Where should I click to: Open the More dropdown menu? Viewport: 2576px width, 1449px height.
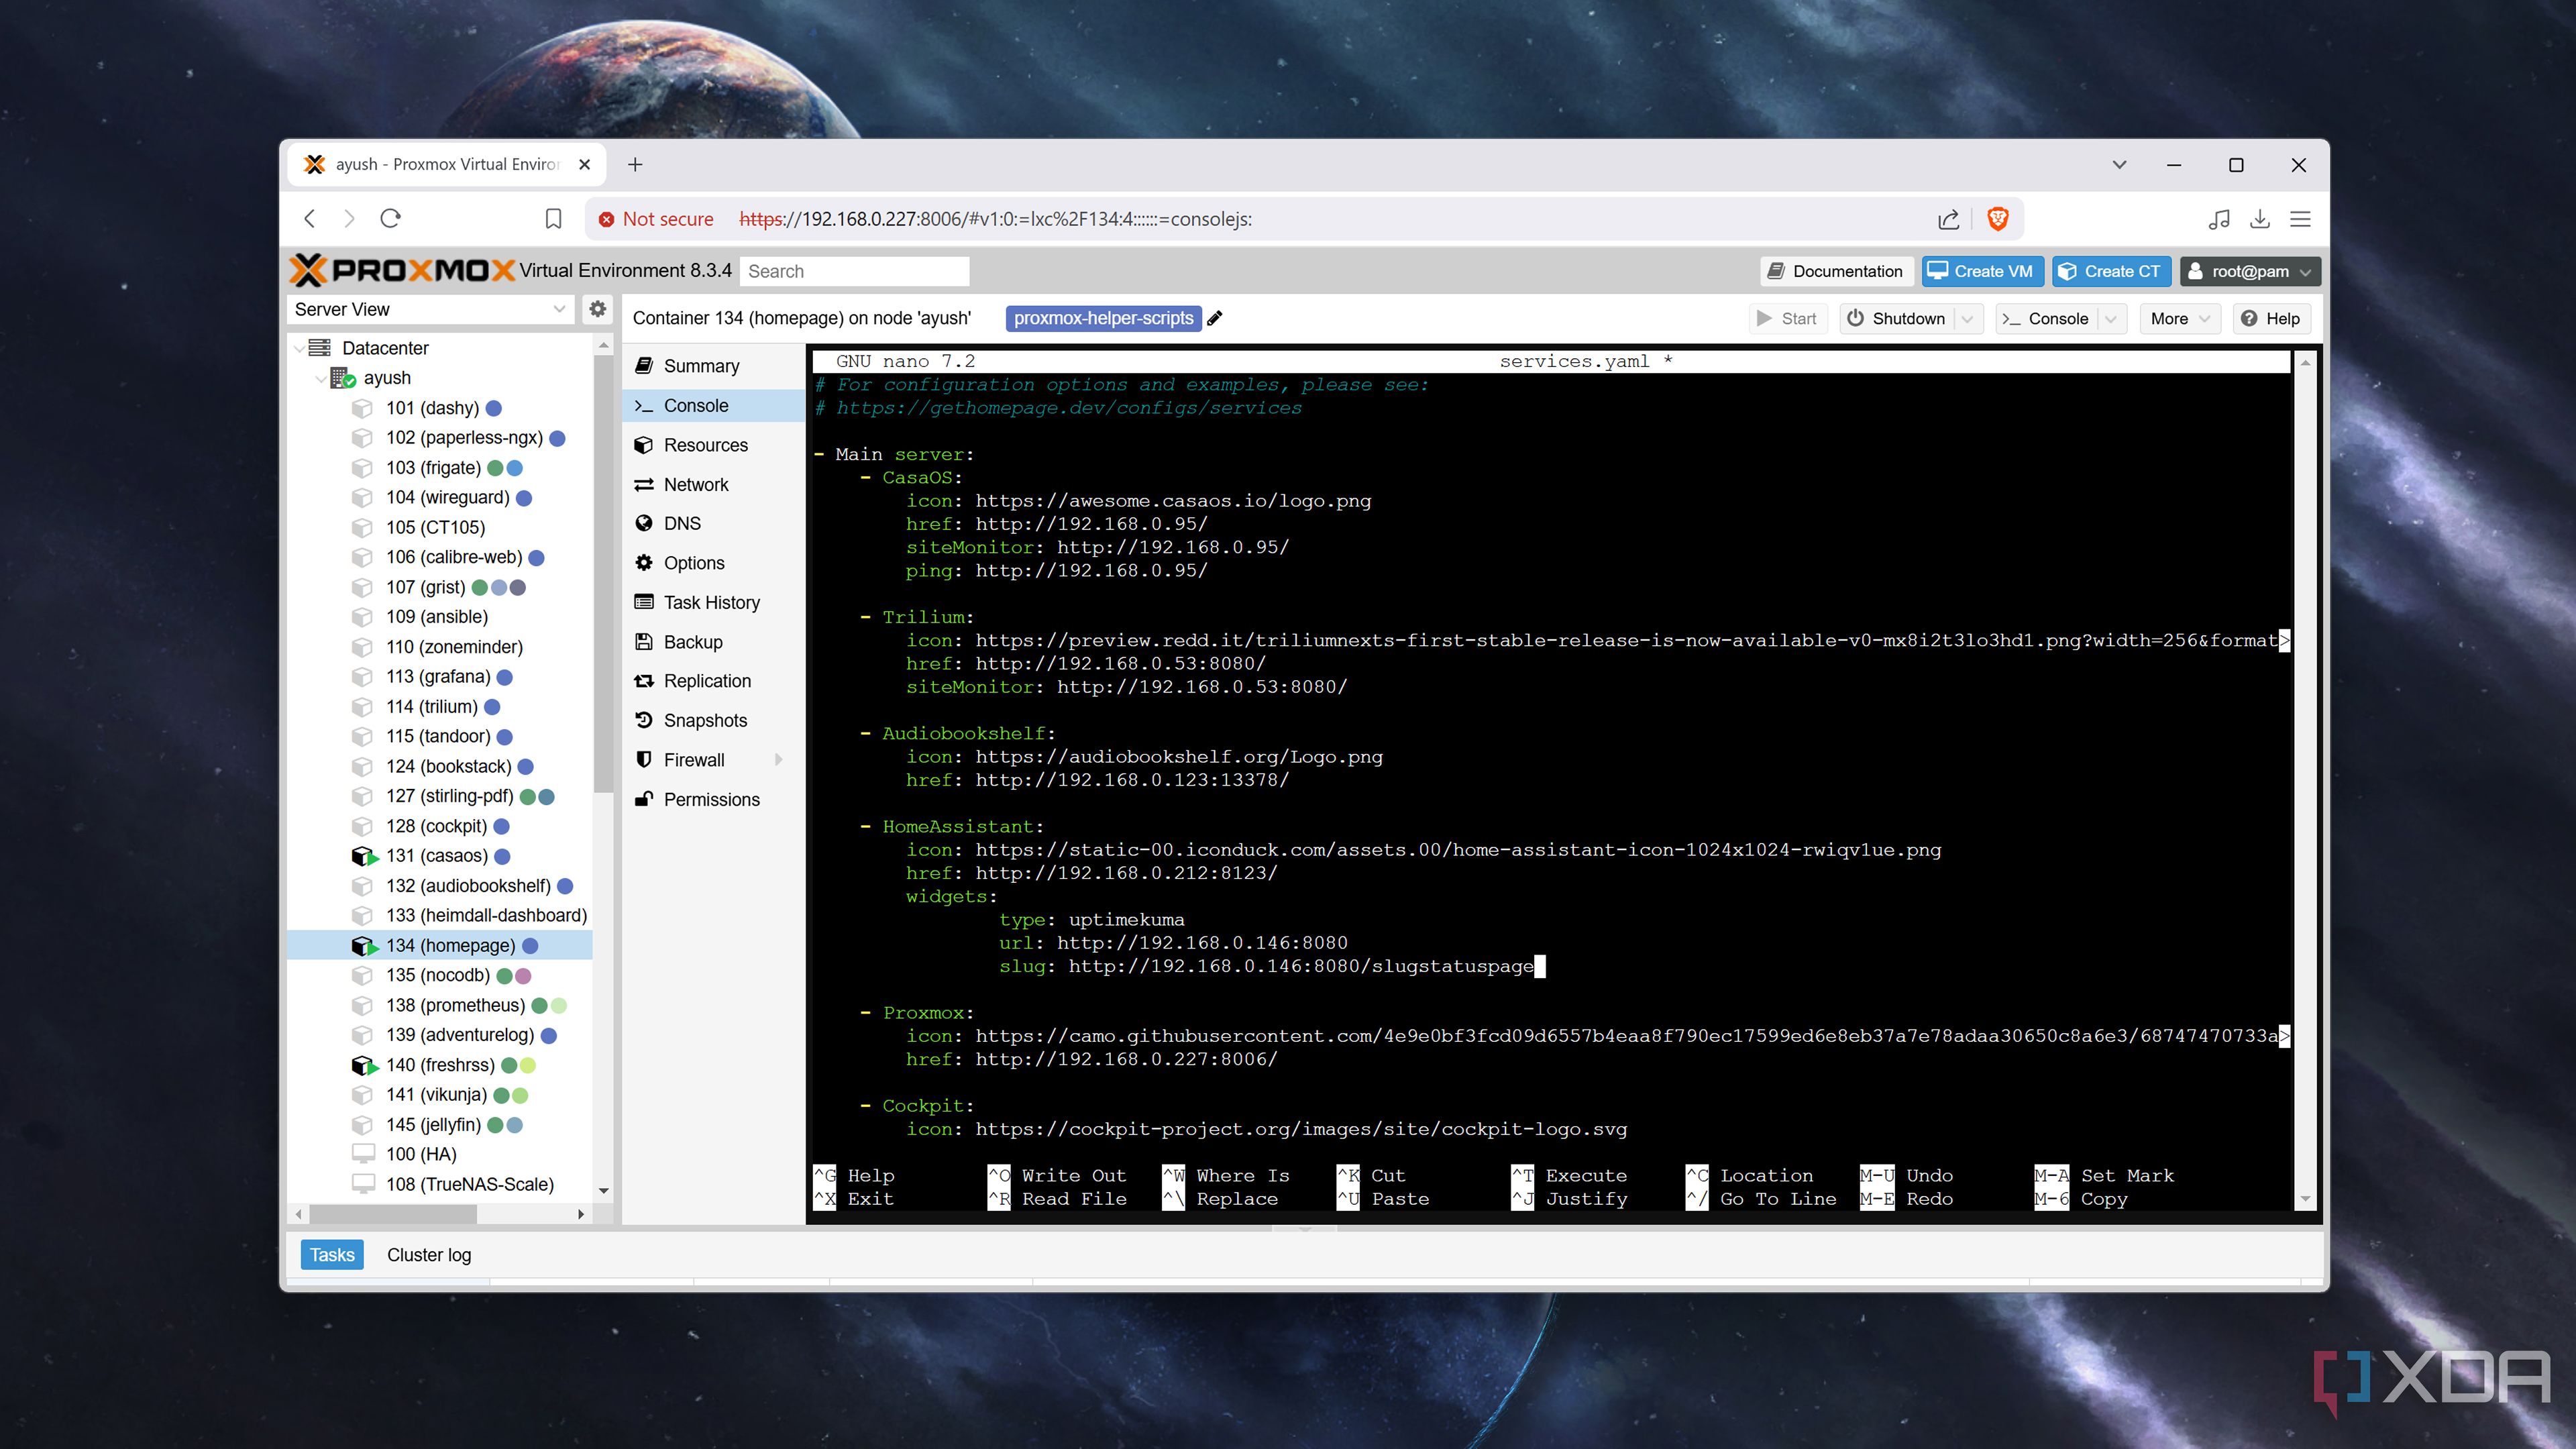[x=2179, y=319]
